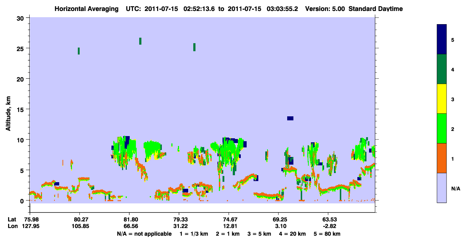The height and width of the screenshot is (244, 475).
Task: Click the latitude value 75.98
Action: [31, 219]
